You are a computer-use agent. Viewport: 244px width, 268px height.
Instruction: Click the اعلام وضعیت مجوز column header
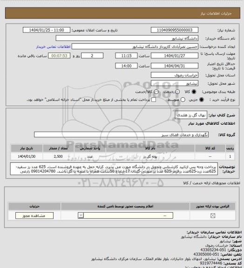pyautogui.click(x=125, y=206)
